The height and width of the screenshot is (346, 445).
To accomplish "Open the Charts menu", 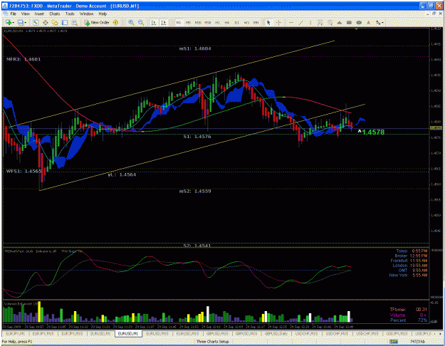I will 55,14.
